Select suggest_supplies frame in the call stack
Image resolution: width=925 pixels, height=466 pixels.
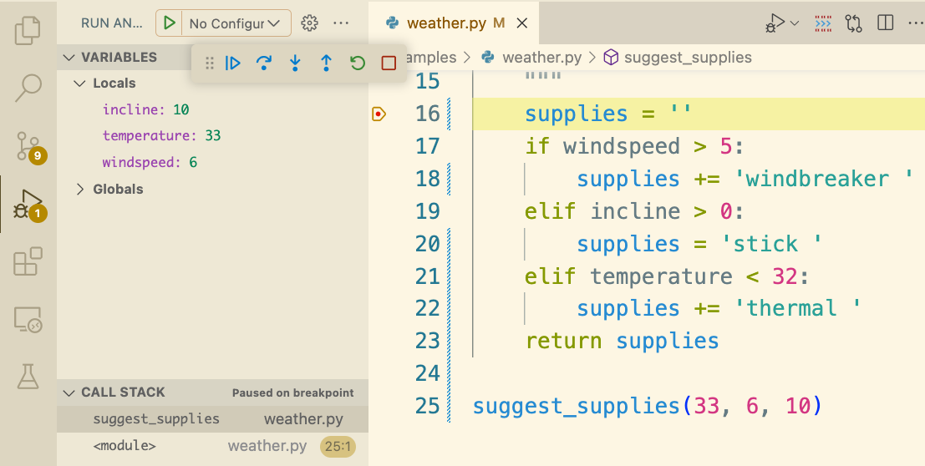coord(212,418)
